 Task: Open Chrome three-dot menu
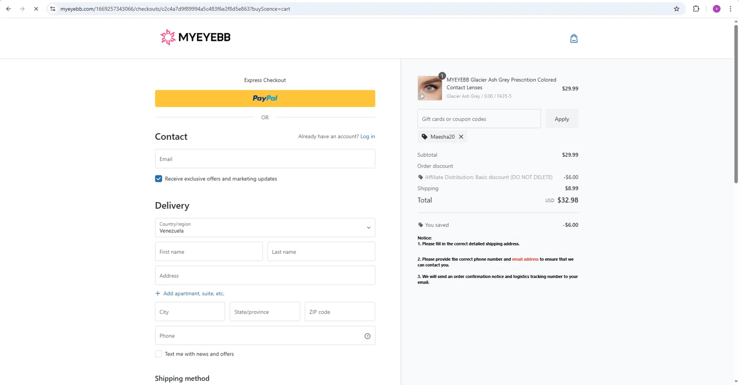pyautogui.click(x=731, y=9)
